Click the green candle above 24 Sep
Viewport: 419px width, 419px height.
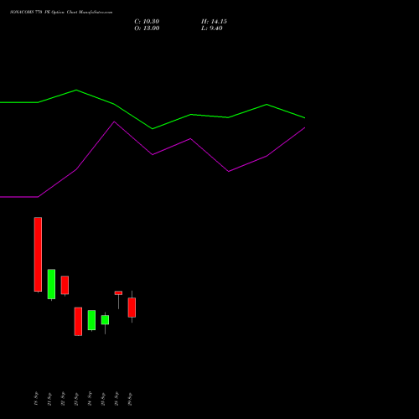point(91,320)
